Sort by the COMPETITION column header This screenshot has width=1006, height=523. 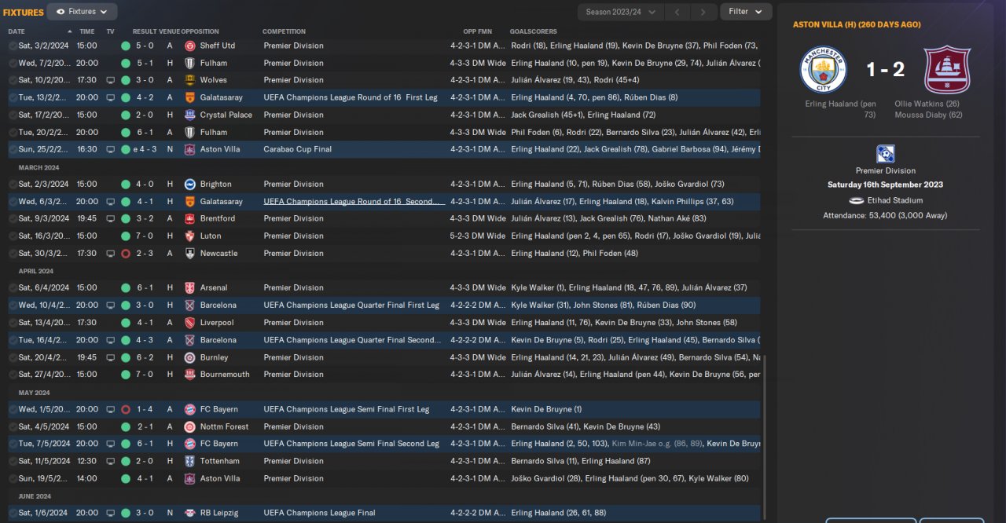(x=284, y=31)
